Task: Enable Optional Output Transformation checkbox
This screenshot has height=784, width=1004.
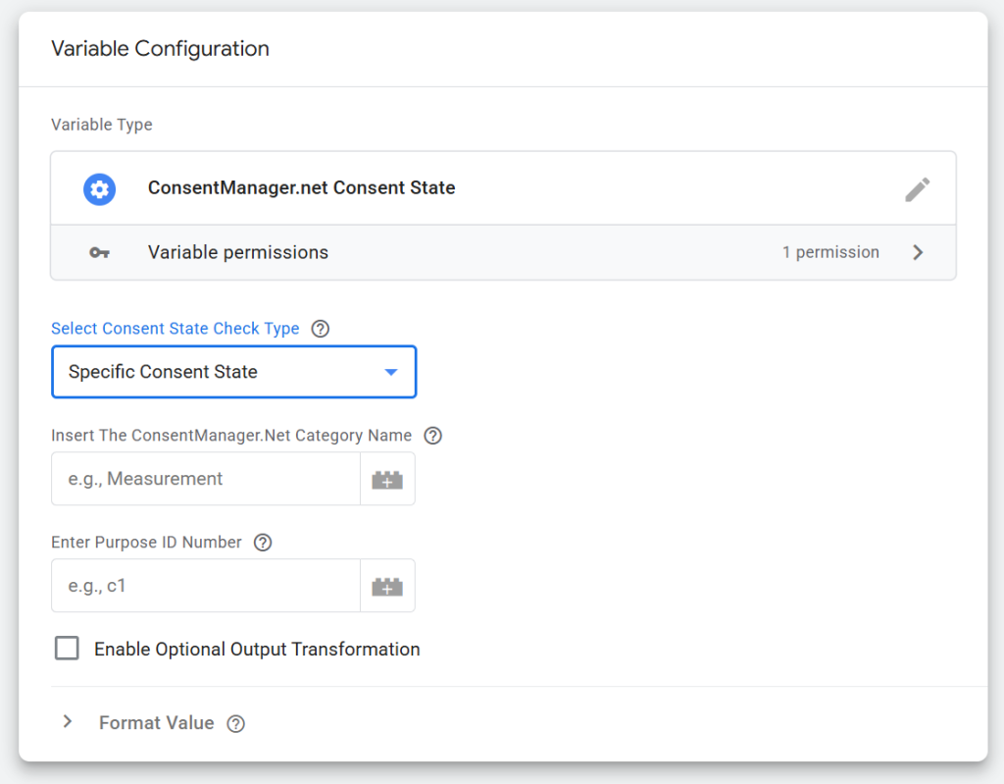Action: pyautogui.click(x=68, y=648)
